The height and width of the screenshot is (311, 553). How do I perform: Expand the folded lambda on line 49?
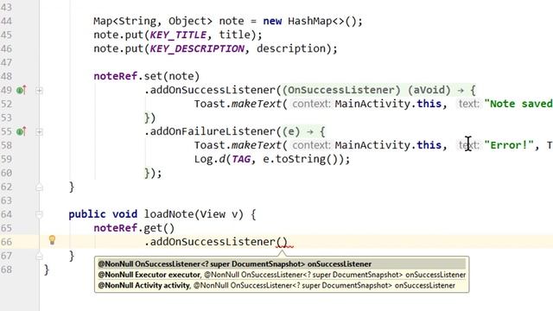pos(39,91)
